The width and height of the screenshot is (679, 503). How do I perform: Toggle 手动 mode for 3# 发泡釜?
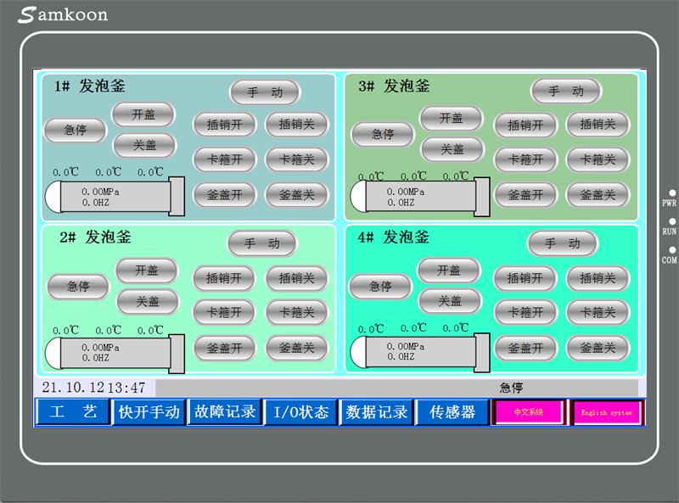coord(565,91)
